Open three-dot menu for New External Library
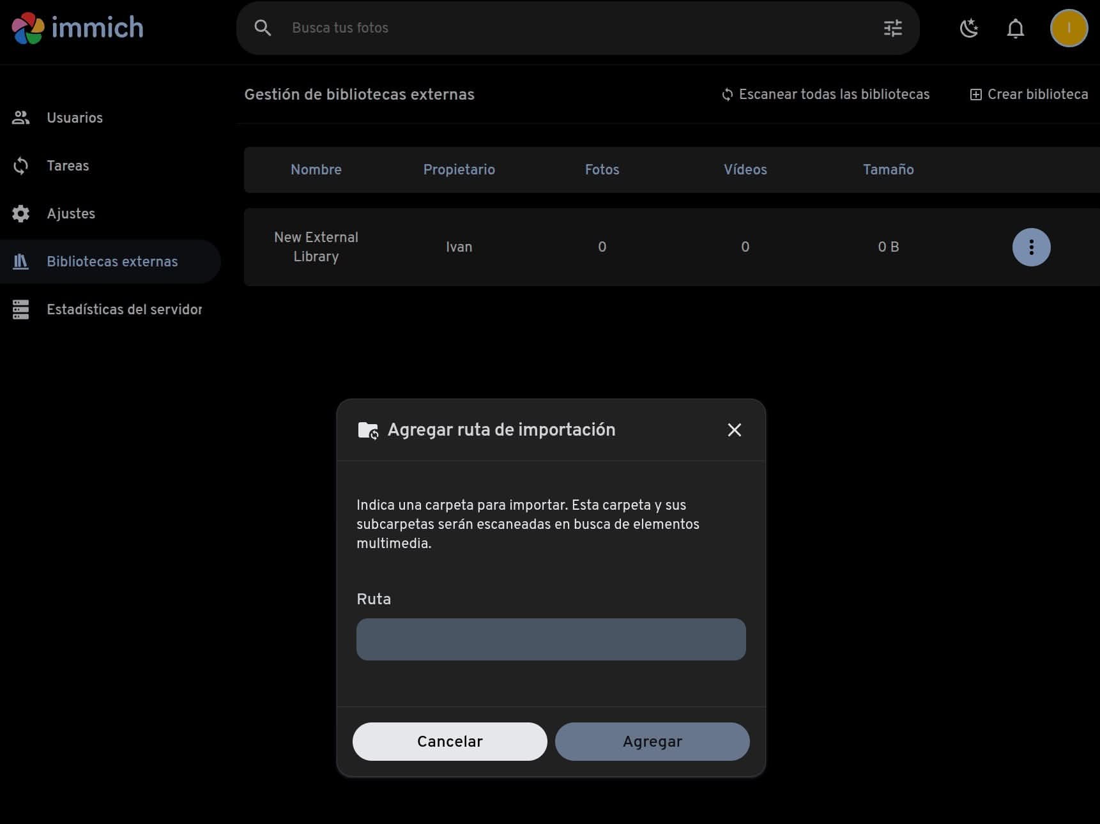 (x=1031, y=247)
